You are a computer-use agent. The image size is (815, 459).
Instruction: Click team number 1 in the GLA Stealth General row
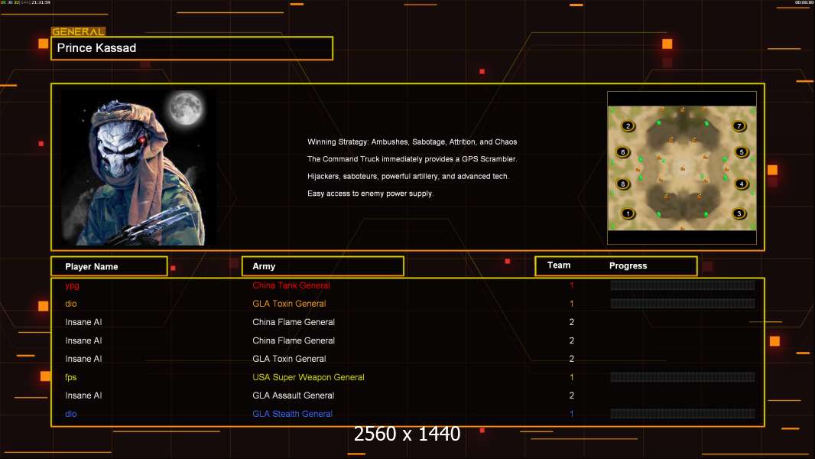(571, 414)
